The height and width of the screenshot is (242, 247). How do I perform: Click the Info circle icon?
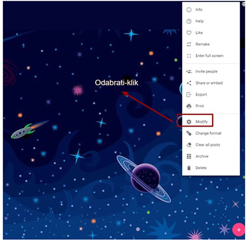(x=189, y=10)
